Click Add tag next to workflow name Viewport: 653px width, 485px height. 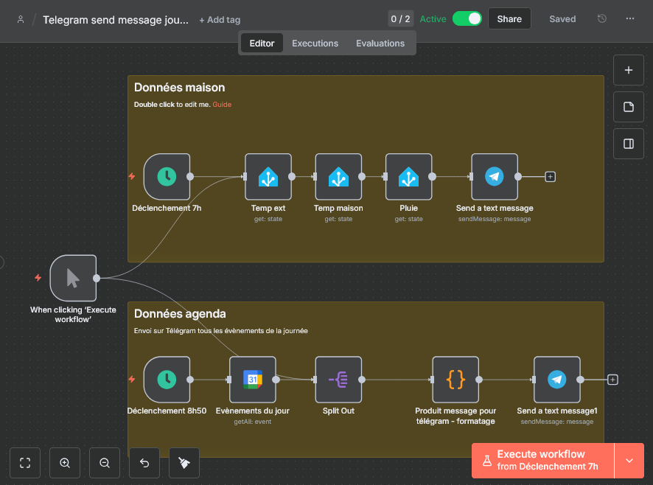(220, 20)
